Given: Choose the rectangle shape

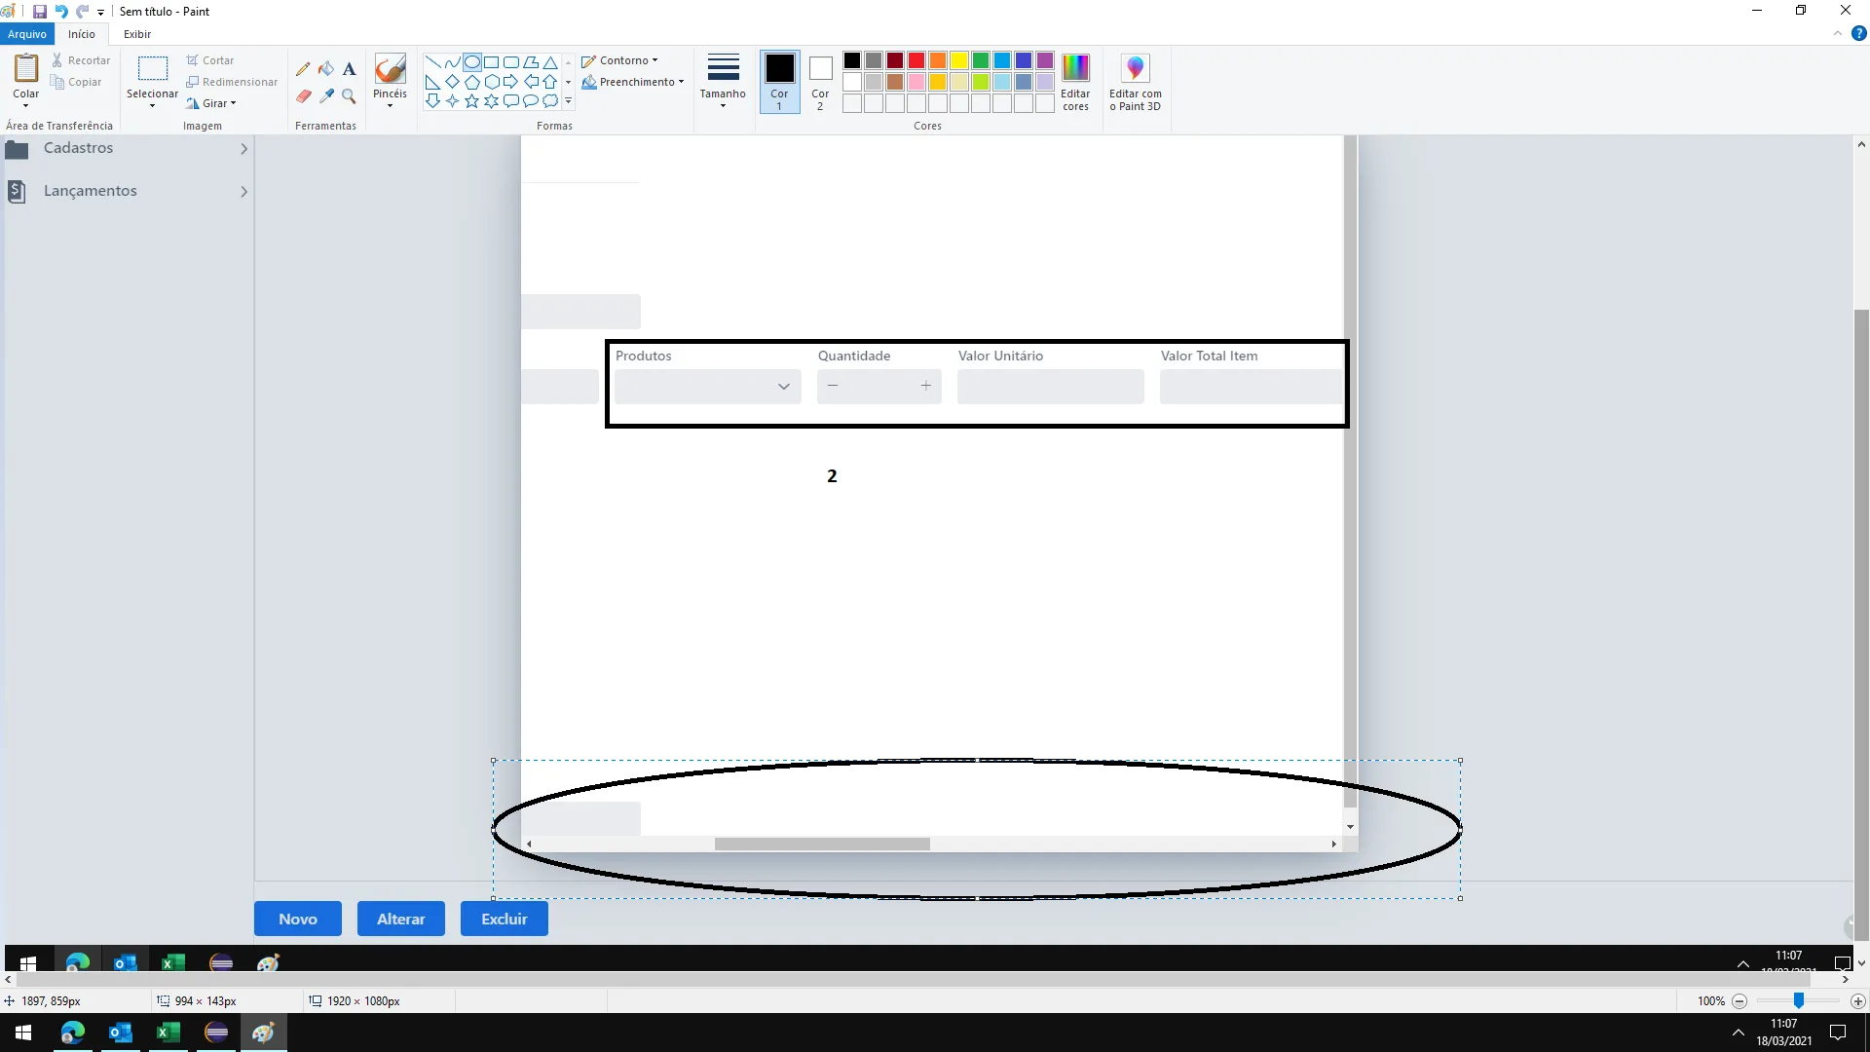Looking at the screenshot, I should [491, 62].
